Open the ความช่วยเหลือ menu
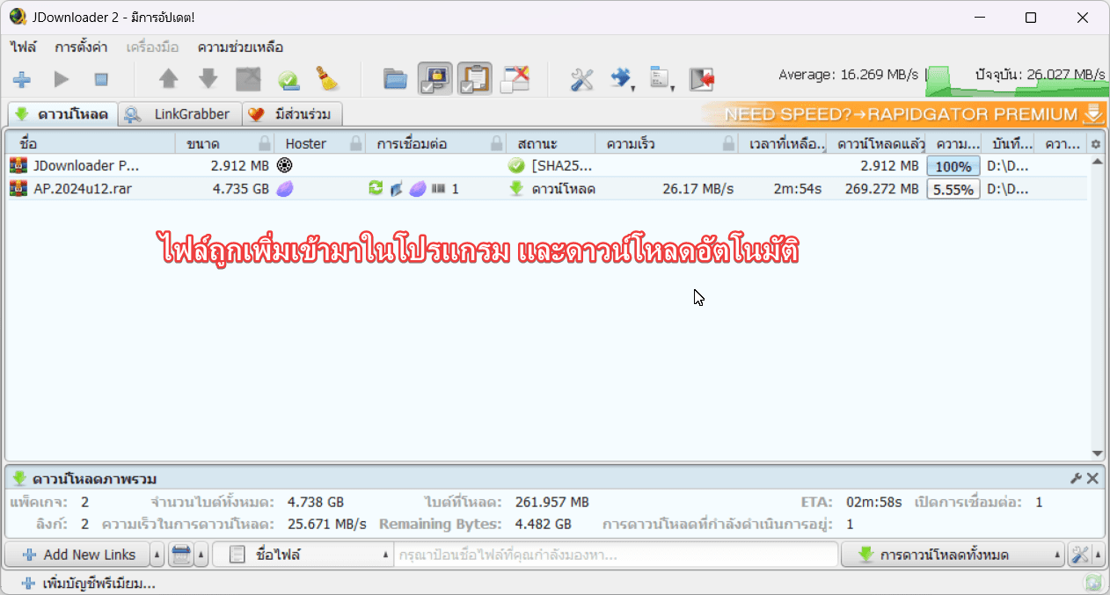Image resolution: width=1110 pixels, height=595 pixels. 240,47
